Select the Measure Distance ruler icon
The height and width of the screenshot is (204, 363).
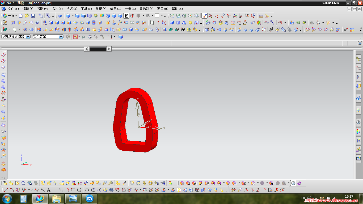(261, 16)
